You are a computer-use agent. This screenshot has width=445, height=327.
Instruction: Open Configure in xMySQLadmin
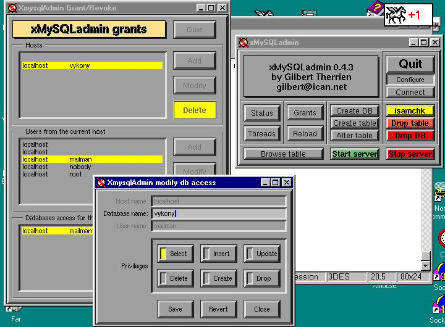[410, 80]
